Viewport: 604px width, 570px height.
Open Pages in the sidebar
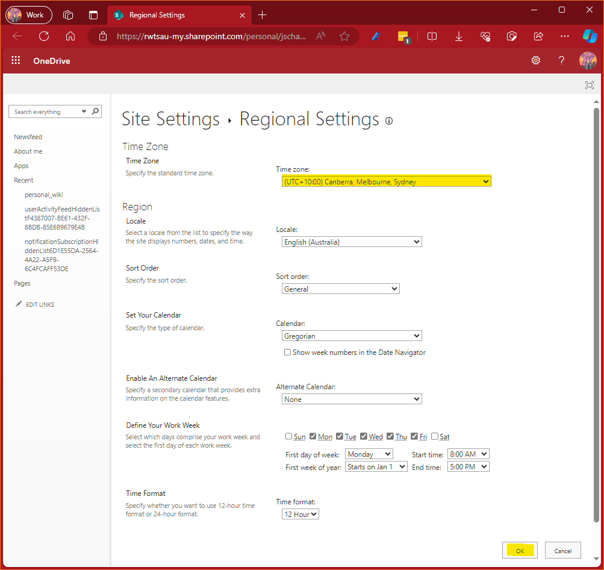[22, 283]
